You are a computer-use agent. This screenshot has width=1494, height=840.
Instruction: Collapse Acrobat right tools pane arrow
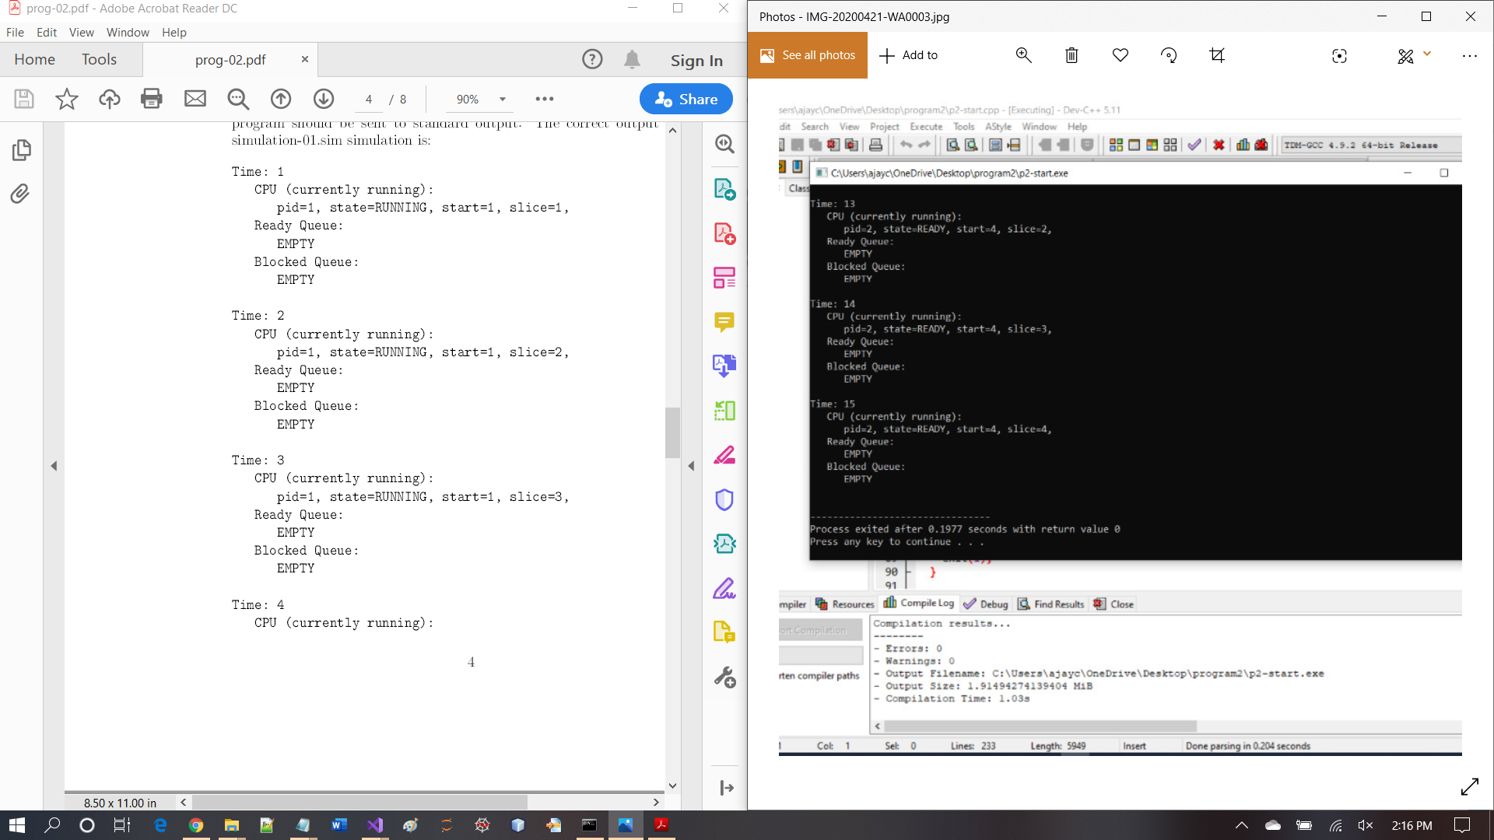pos(691,466)
